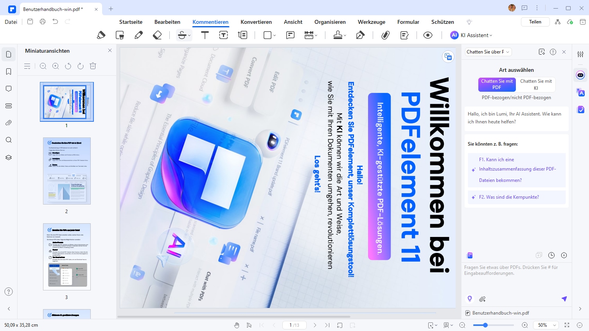Expand the shape tool dropdown

pyautogui.click(x=275, y=36)
